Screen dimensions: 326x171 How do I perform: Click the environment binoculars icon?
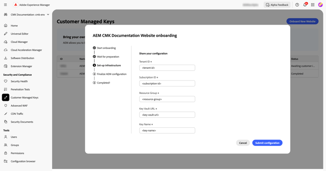coord(6,14)
